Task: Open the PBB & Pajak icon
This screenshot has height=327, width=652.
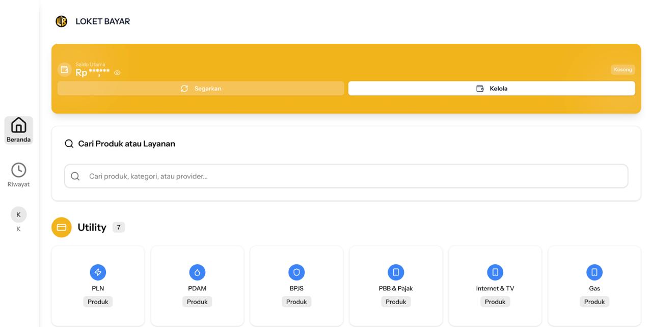Action: pos(396,272)
